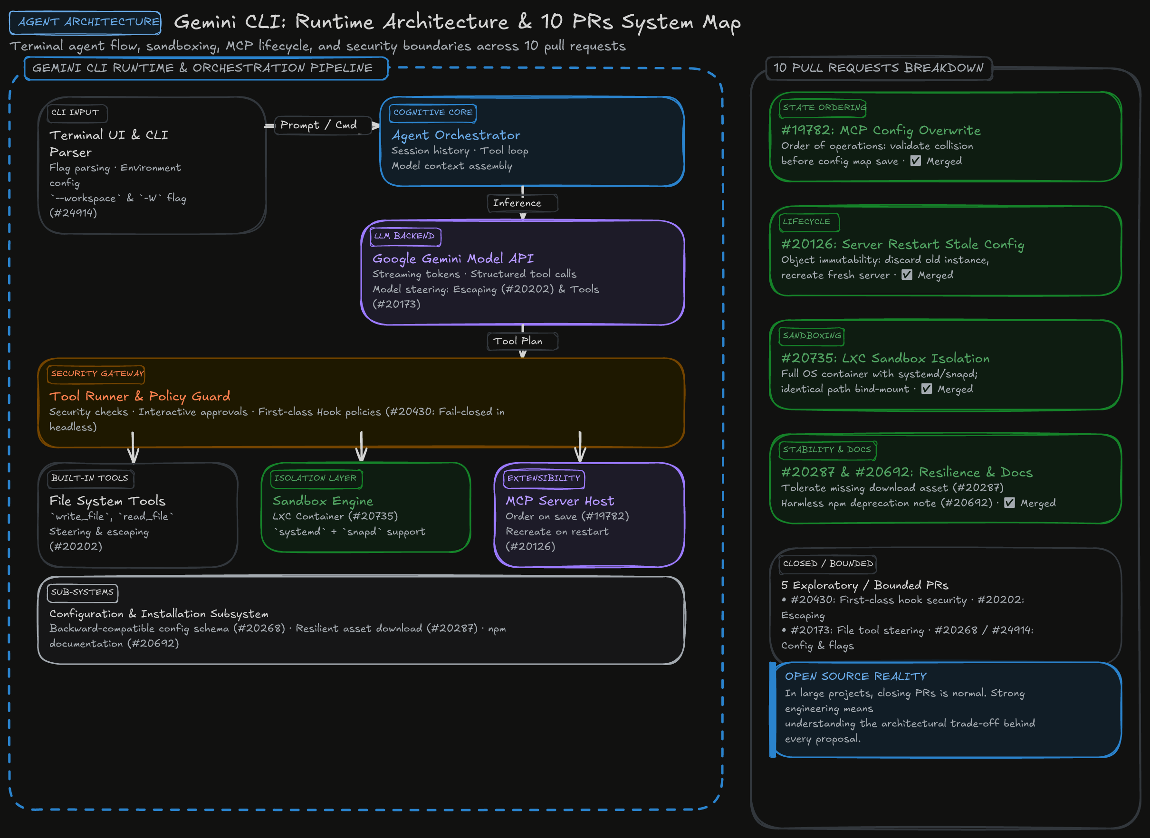Click '#20287 & #20692: Resilience & Docs' heading
This screenshot has height=838, width=1150.
907,473
